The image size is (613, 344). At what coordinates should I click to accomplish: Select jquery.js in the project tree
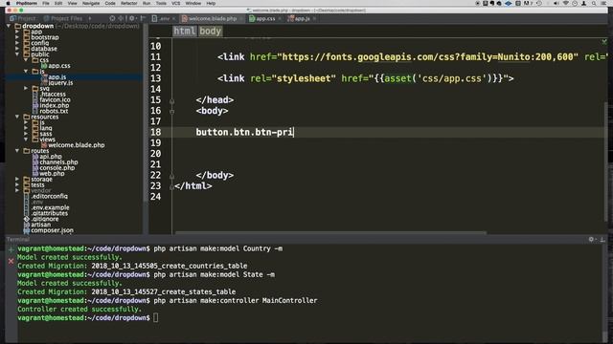click(57, 83)
